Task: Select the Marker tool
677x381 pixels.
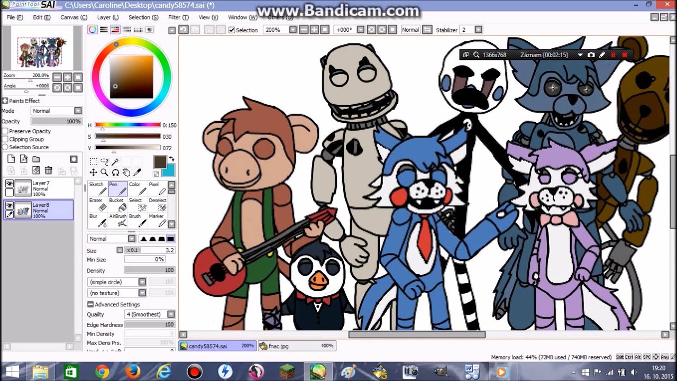Action: (x=157, y=220)
